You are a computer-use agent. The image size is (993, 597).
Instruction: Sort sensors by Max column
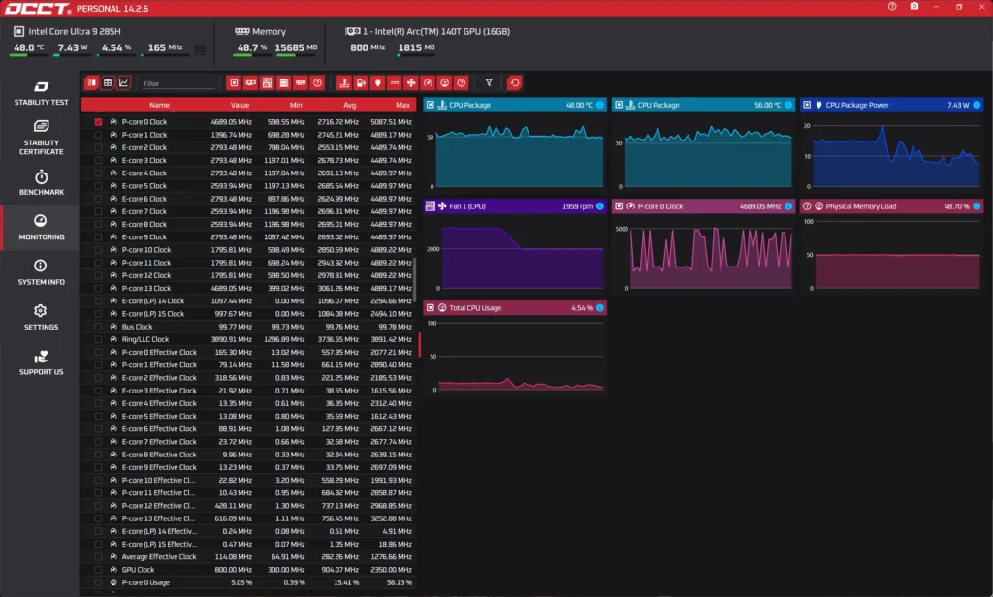click(x=402, y=105)
